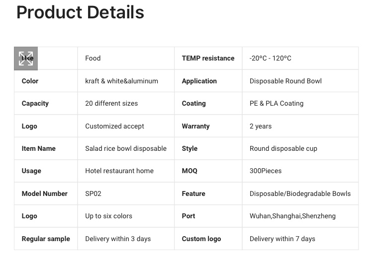
Task: Select the Capacity label cell
Action: (46, 104)
